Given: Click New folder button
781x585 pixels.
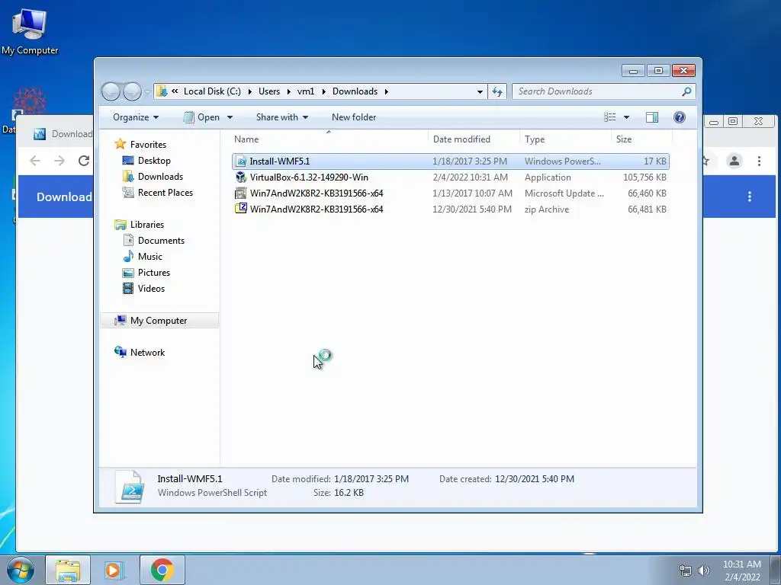Looking at the screenshot, I should (x=354, y=117).
